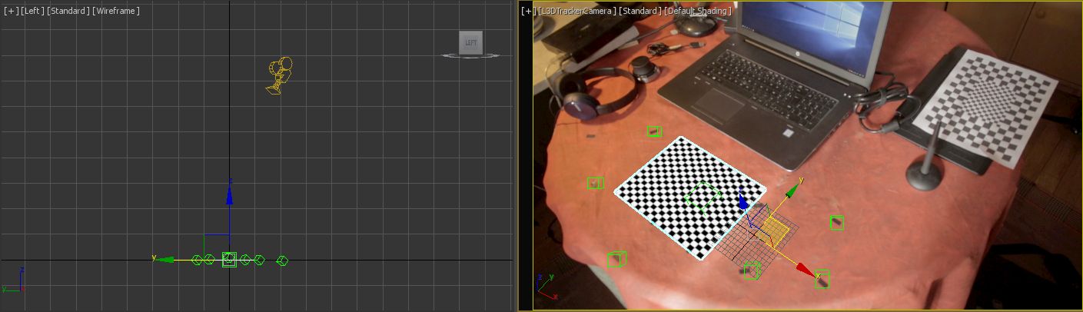This screenshot has width=1083, height=312.
Task: Click the ViewCube LEFT face
Action: 470,43
